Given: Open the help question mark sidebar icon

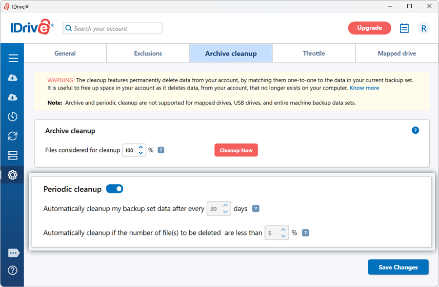Looking at the screenshot, I should pos(13,270).
